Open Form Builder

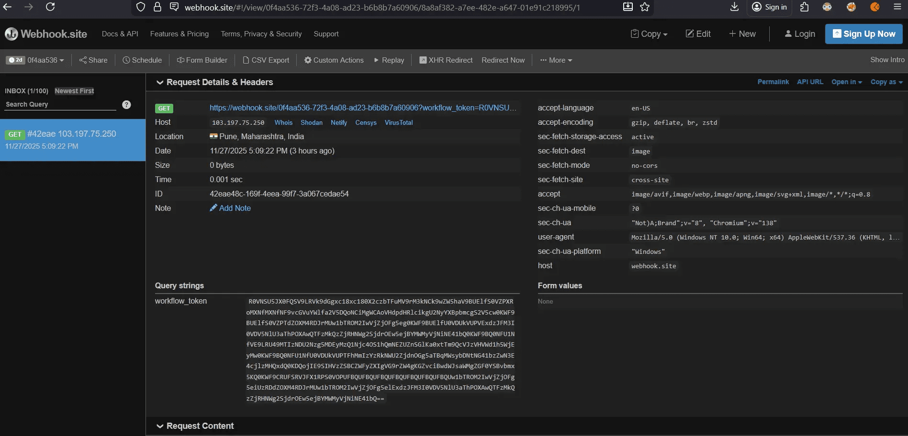(202, 60)
